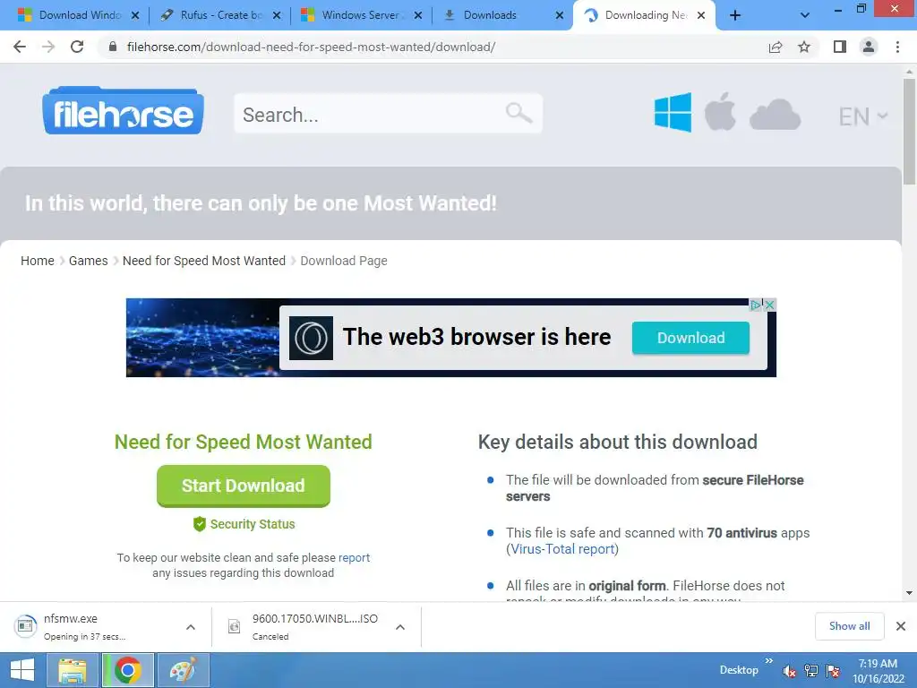Click Desktop toolbar label in taskbar

coord(739,670)
